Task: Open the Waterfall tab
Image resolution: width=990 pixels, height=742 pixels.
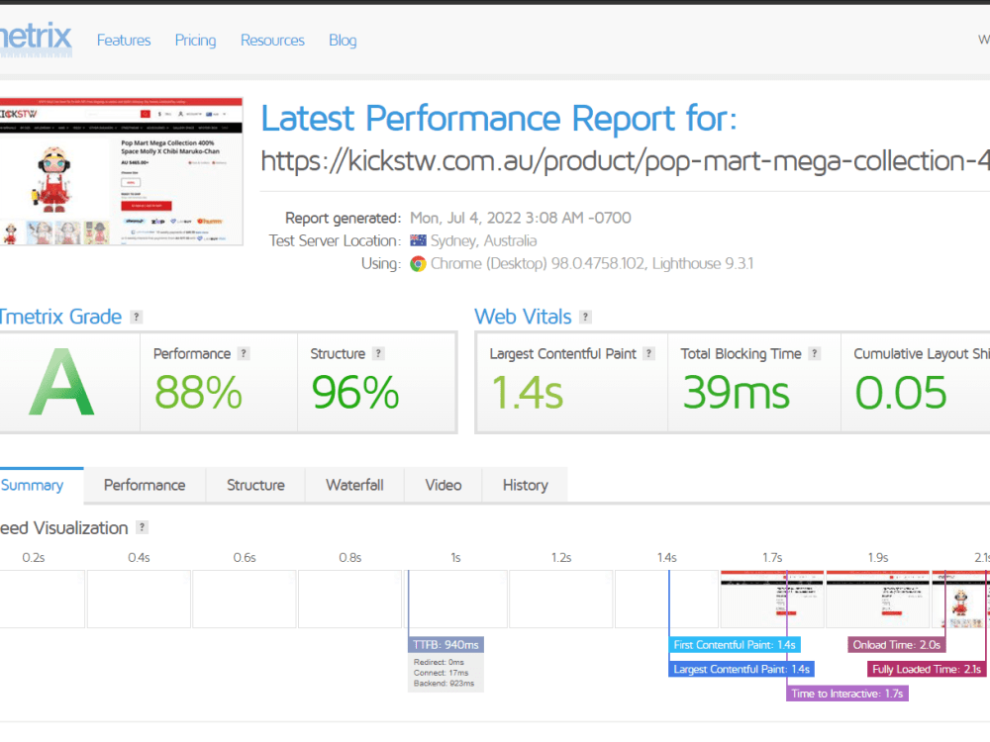Action: [x=354, y=485]
